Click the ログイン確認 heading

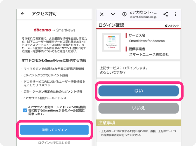pos(111,25)
